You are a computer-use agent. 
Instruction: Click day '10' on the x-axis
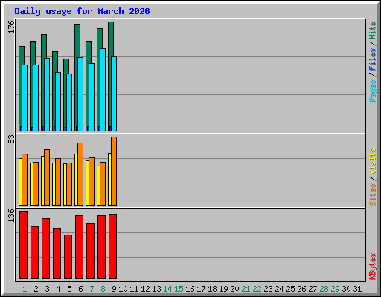[x=123, y=289]
